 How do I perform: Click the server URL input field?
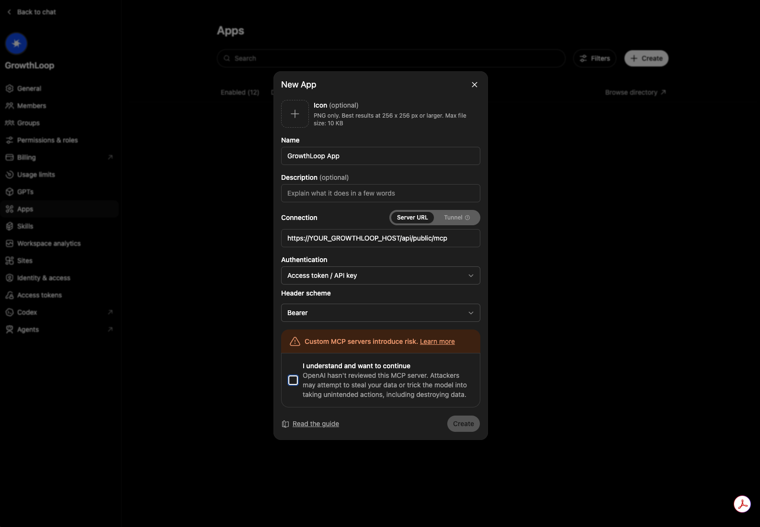(x=381, y=238)
